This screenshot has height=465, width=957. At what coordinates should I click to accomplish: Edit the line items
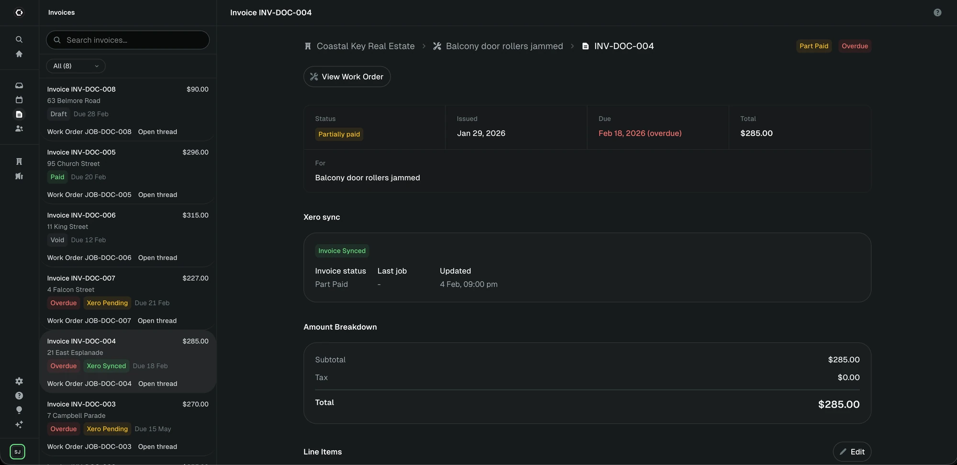[852, 452]
